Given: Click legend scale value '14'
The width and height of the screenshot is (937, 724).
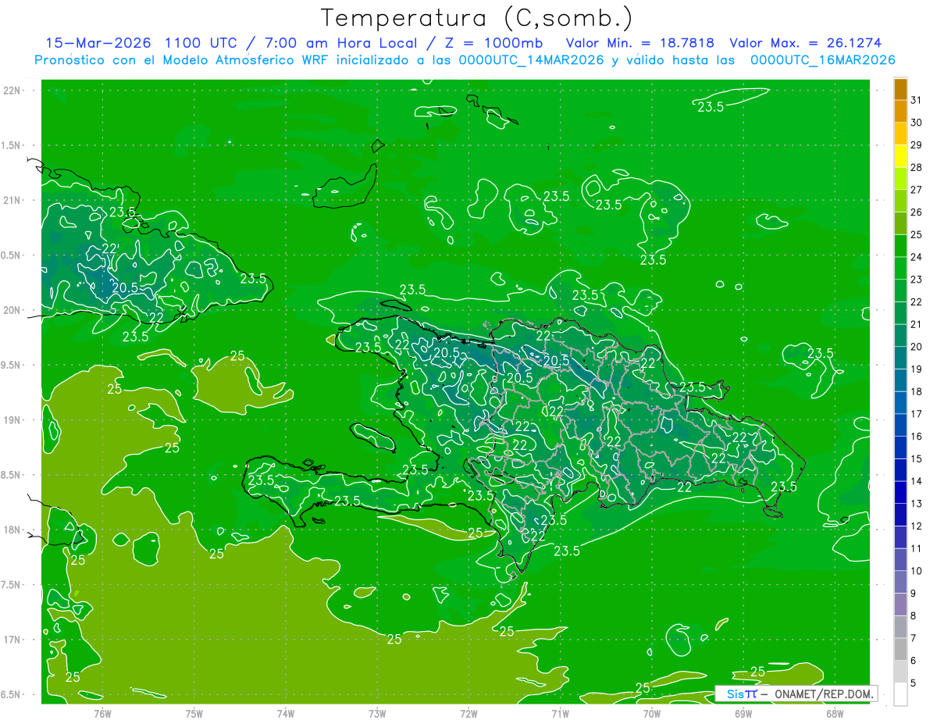Looking at the screenshot, I should (916, 481).
